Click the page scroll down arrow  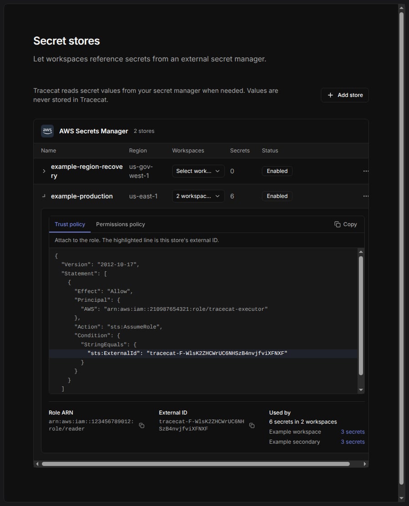pos(401,498)
